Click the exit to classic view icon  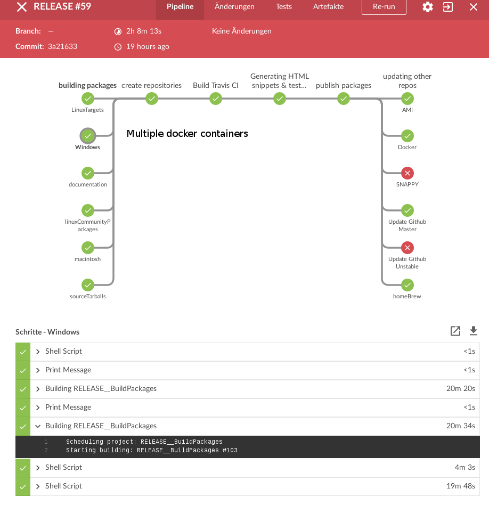pos(448,7)
